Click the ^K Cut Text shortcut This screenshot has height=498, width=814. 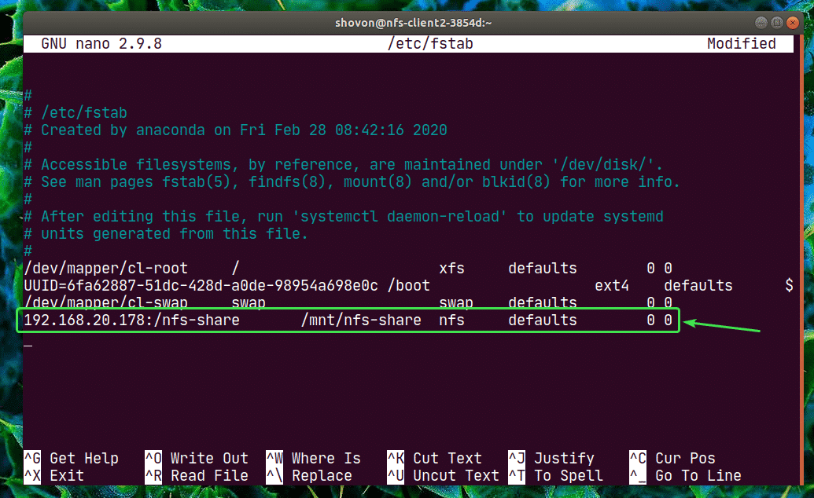tap(434, 458)
